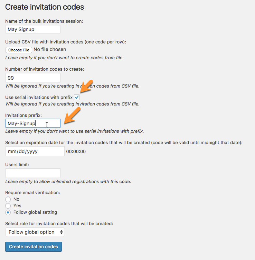Click the 00:00:00 expiration time text
Screen dimensions: 255x260
click(76, 151)
